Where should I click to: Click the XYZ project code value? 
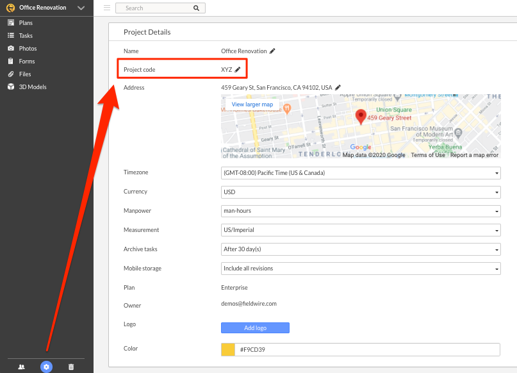[x=227, y=70]
